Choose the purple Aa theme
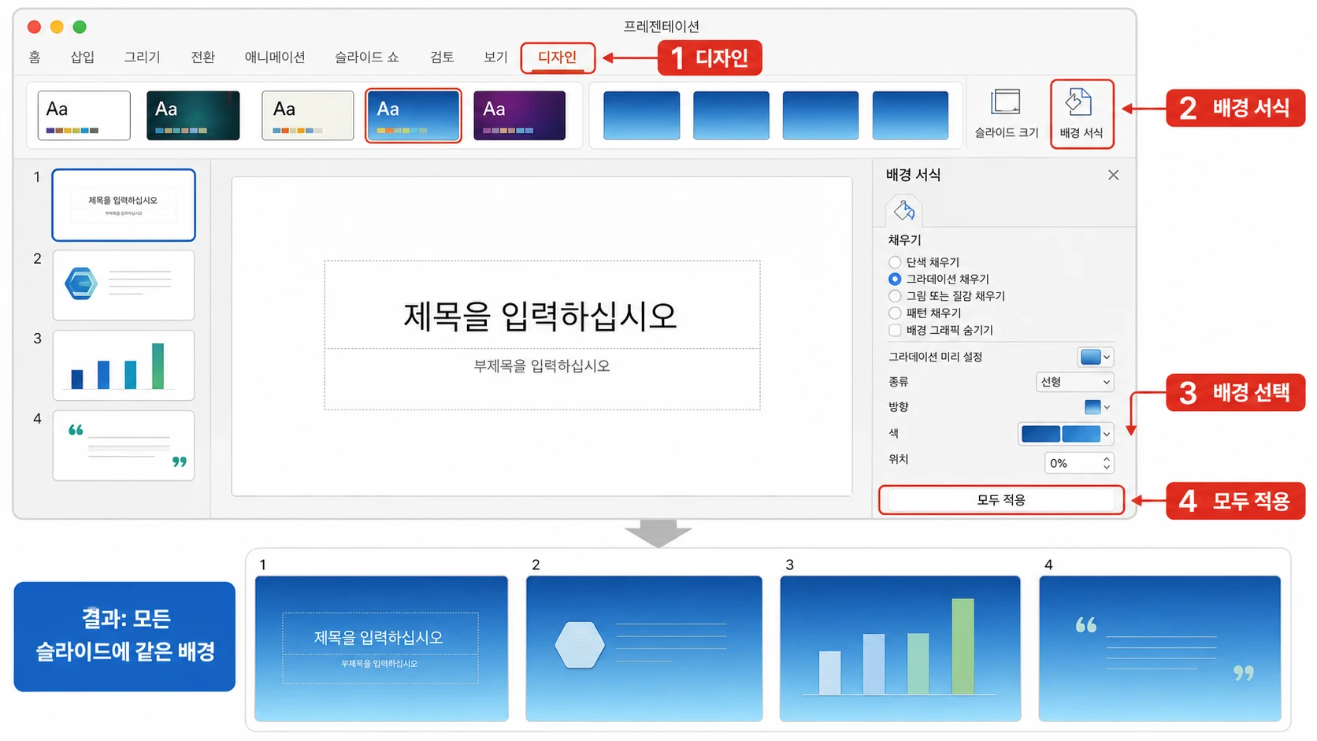This screenshot has height=741, width=1317. [x=519, y=115]
